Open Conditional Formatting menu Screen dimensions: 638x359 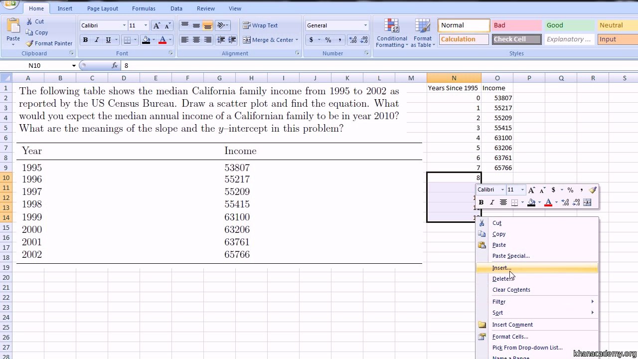click(392, 33)
